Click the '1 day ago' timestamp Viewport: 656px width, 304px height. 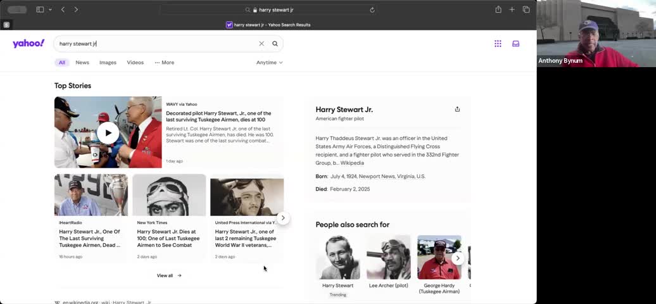click(175, 161)
